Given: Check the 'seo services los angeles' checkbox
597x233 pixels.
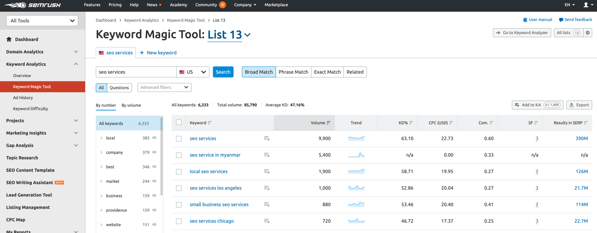Looking at the screenshot, I should tap(179, 188).
